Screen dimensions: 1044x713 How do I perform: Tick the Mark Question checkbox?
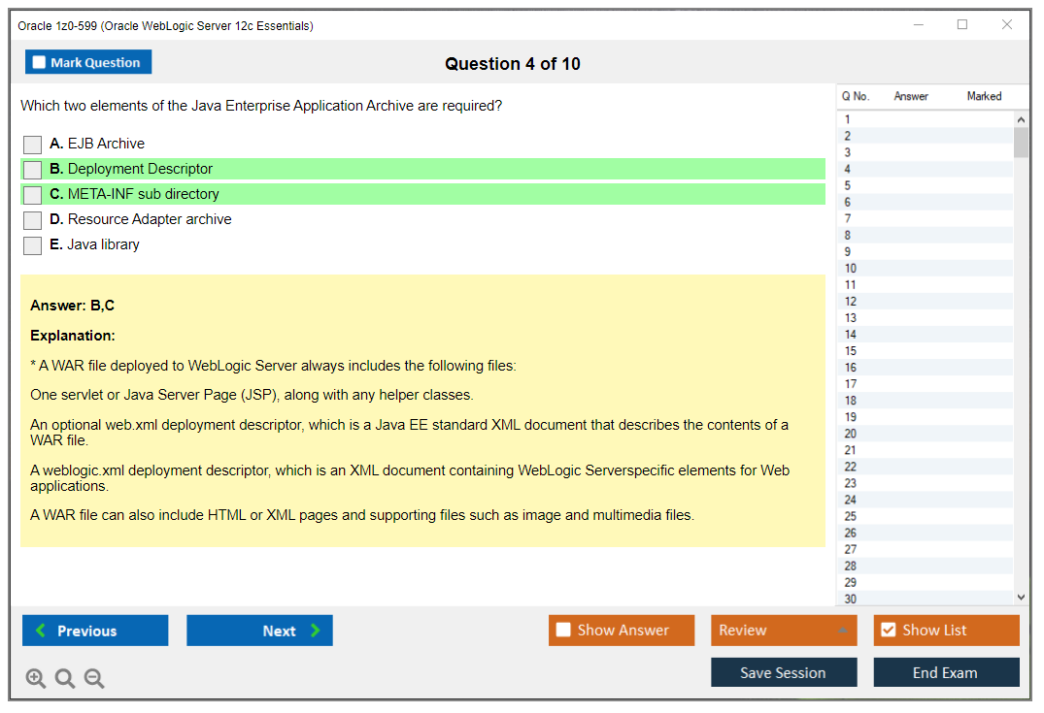(39, 61)
